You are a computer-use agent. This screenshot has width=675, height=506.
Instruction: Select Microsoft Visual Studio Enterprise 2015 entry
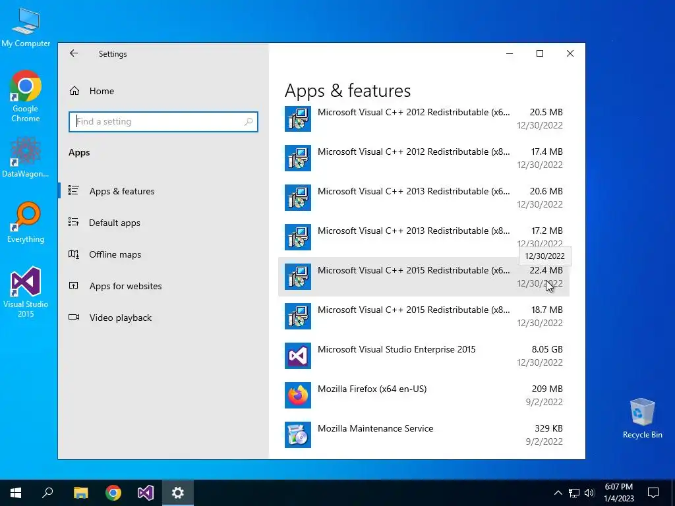(424, 356)
